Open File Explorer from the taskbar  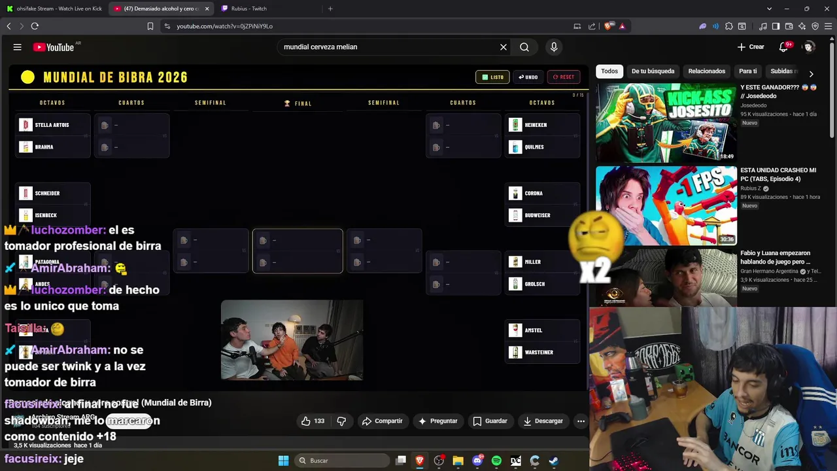pos(458,461)
